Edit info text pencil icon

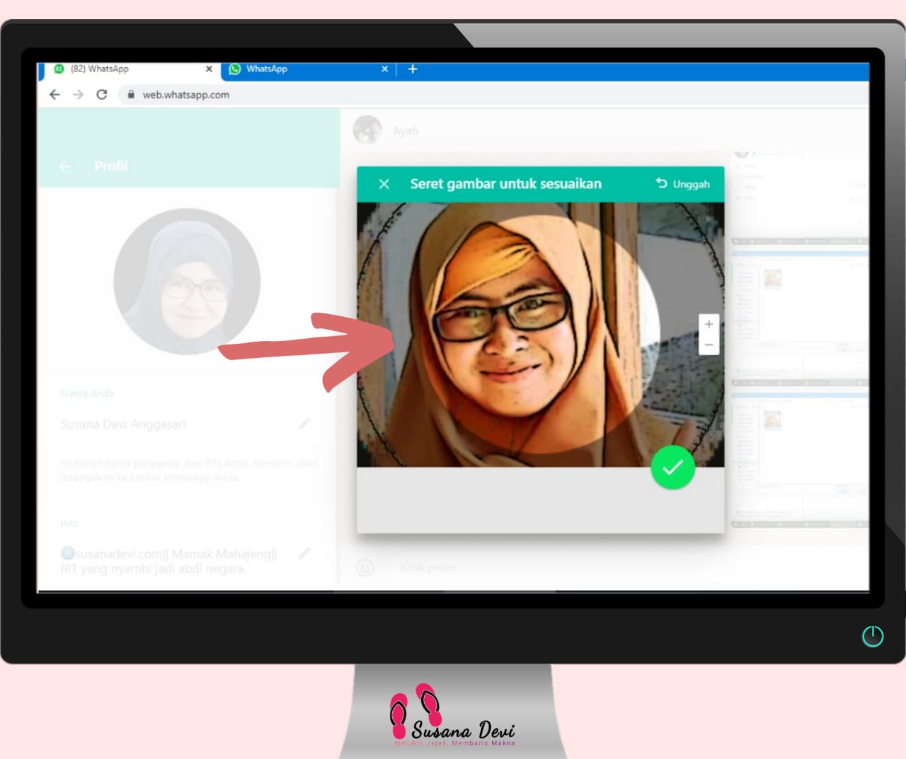pos(304,553)
